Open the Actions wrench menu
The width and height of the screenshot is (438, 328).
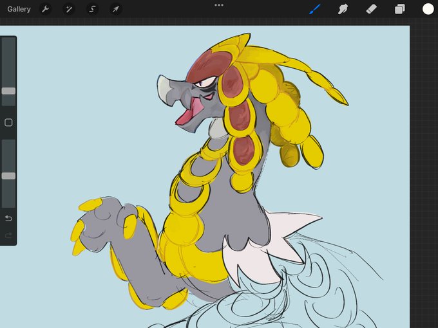46,9
